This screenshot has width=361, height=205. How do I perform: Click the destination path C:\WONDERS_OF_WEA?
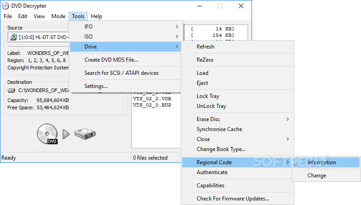[x=43, y=90]
